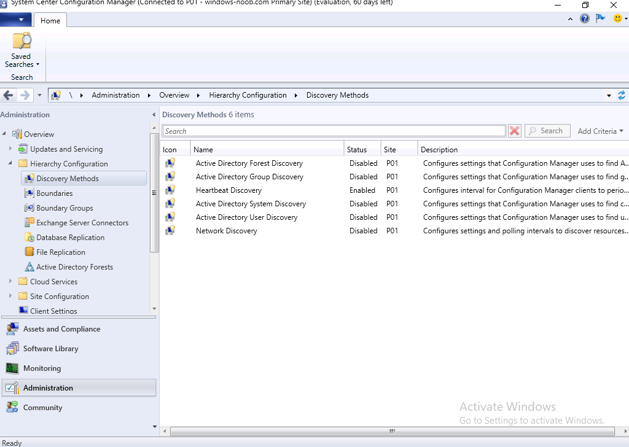Image resolution: width=629 pixels, height=447 pixels.
Task: Click the Community workspace icon
Action: (x=12, y=407)
